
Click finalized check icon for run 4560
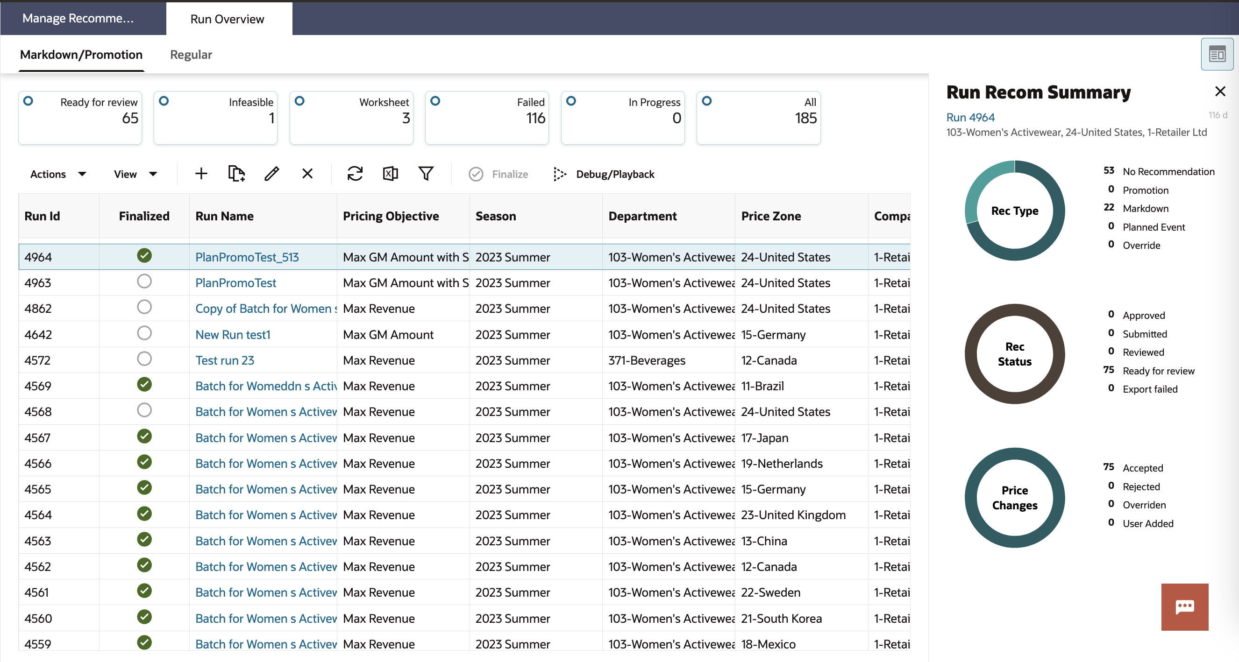pyautogui.click(x=144, y=616)
